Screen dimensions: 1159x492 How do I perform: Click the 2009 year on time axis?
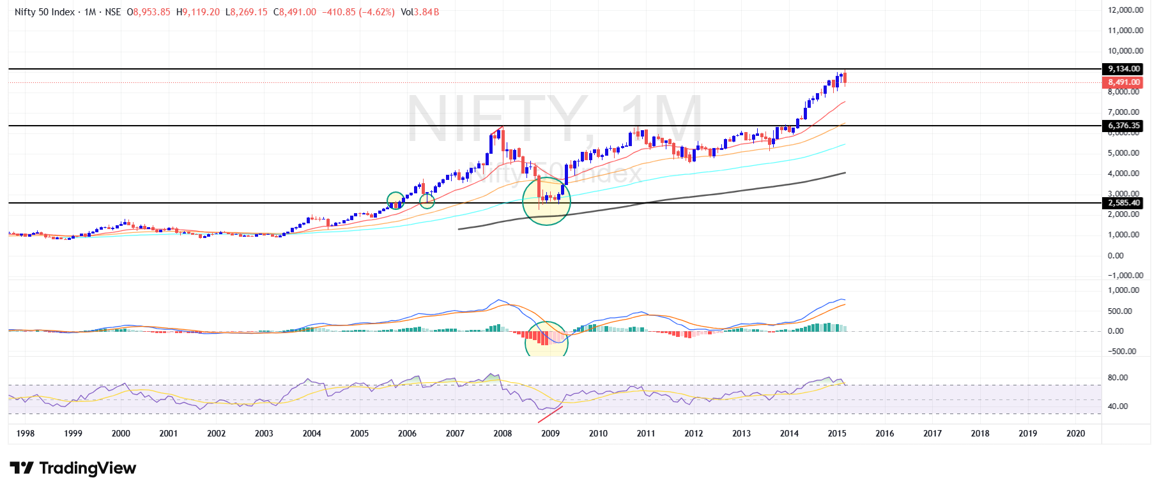(551, 433)
